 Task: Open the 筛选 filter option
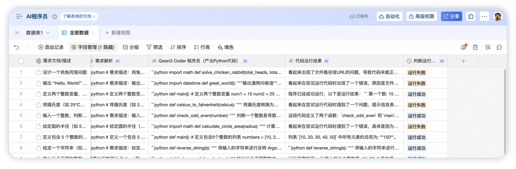pos(154,47)
